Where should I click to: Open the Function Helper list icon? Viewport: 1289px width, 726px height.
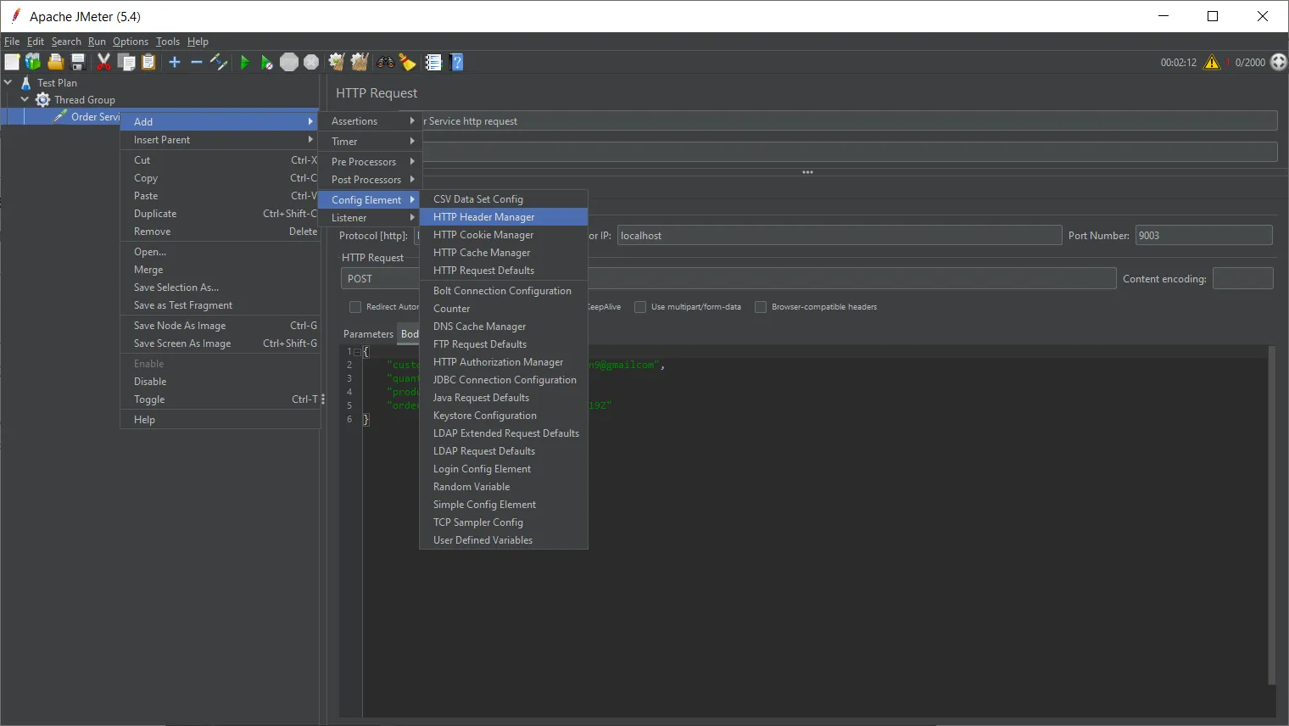[433, 62]
